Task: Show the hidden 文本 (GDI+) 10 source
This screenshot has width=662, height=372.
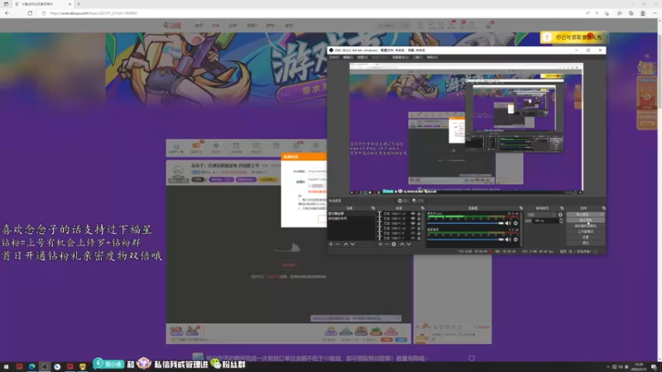Action: (x=413, y=228)
